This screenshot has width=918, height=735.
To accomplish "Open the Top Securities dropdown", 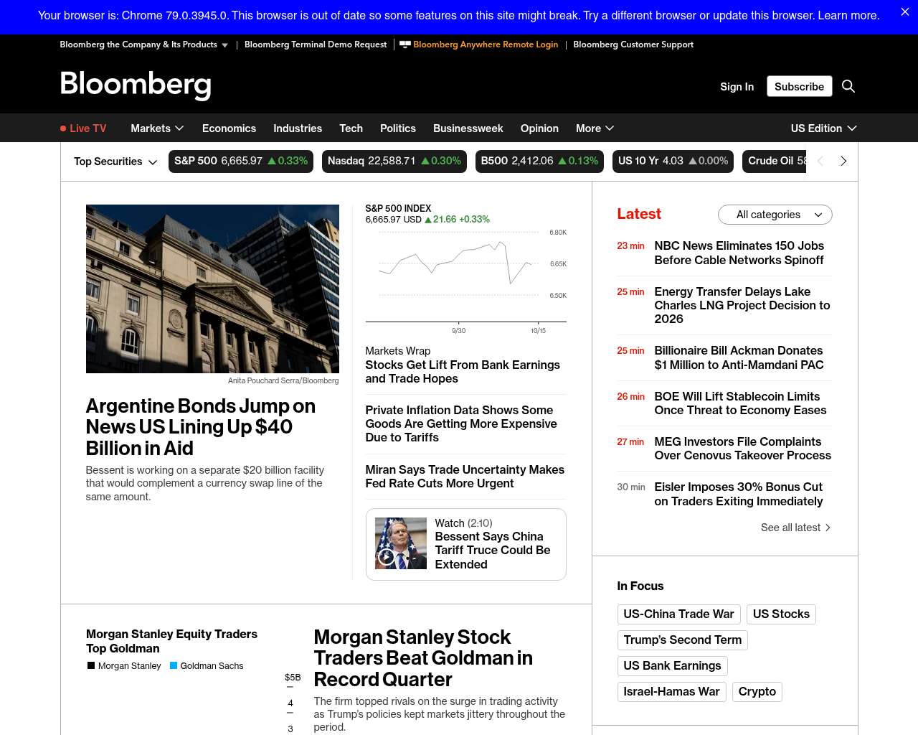I will (x=115, y=161).
